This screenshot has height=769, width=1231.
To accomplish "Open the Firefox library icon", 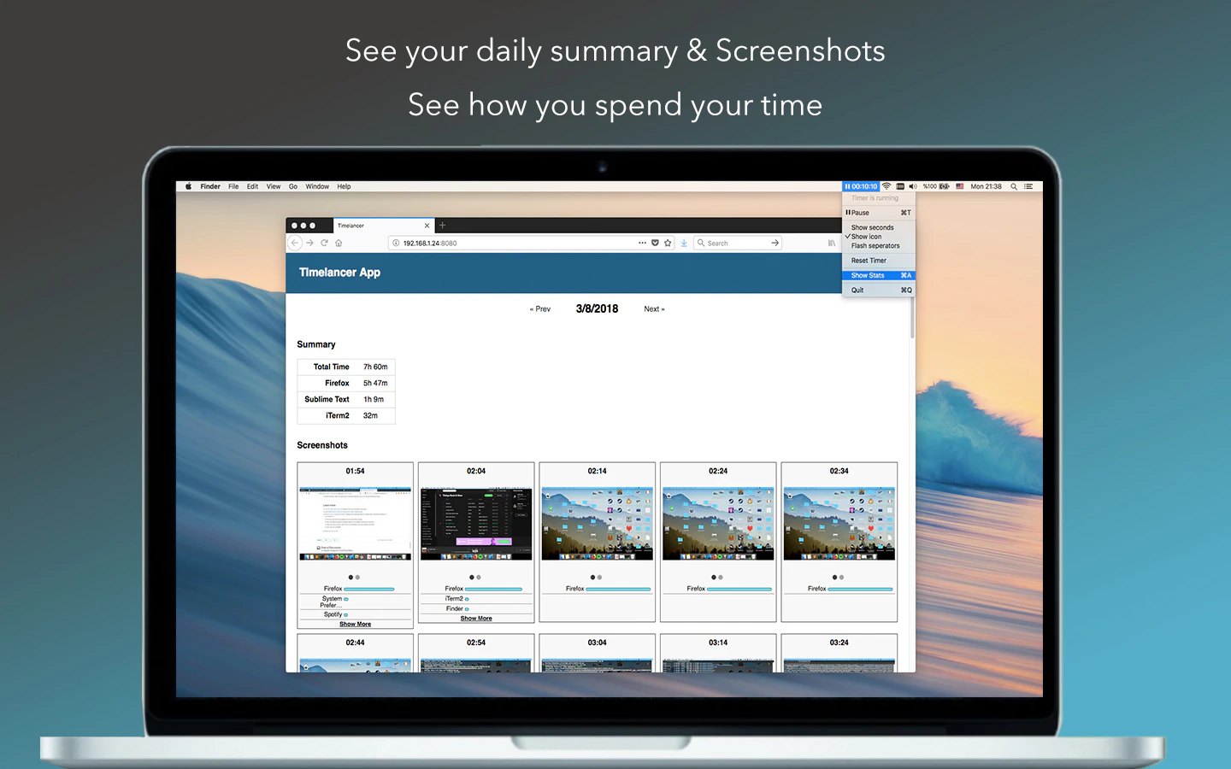I will [x=831, y=243].
